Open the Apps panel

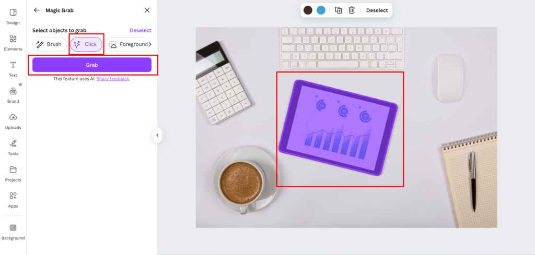click(x=13, y=199)
